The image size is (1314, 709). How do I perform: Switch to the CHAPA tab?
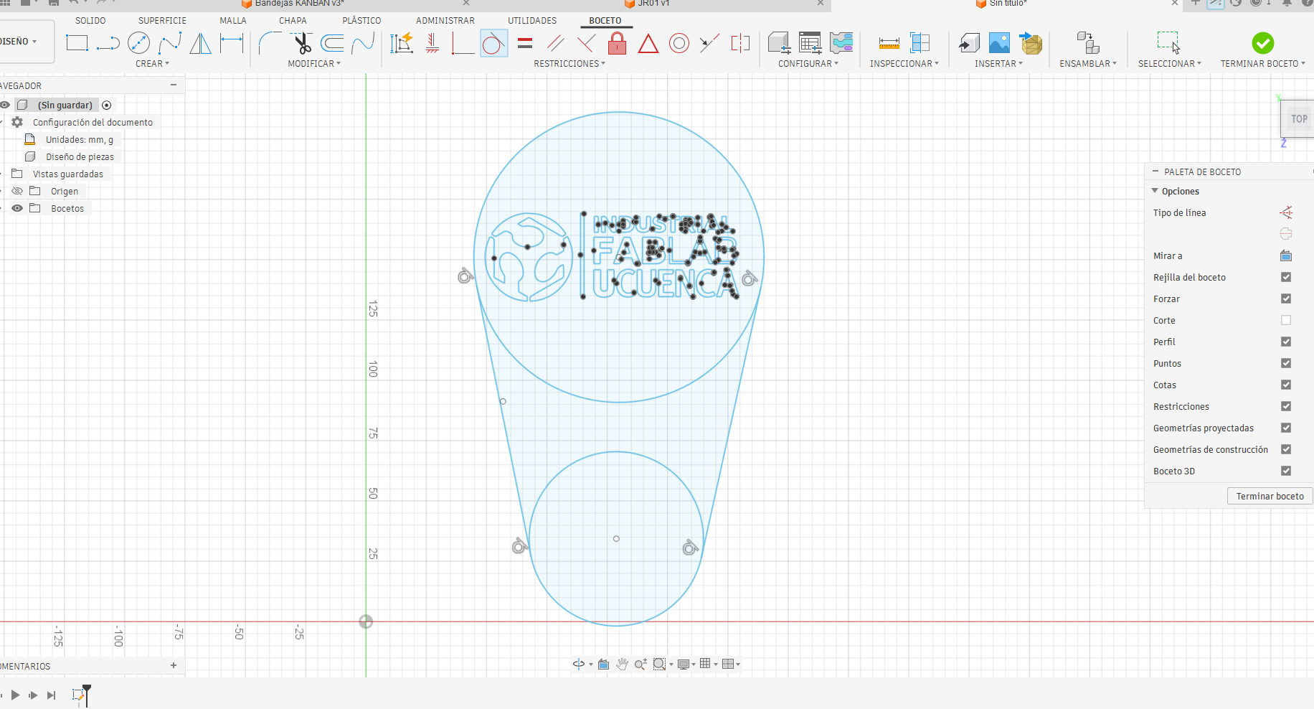coord(293,21)
